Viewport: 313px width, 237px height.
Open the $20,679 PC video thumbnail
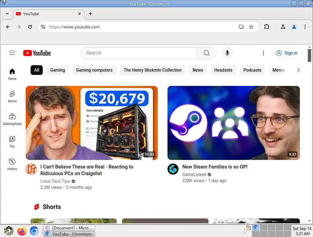pyautogui.click(x=92, y=123)
